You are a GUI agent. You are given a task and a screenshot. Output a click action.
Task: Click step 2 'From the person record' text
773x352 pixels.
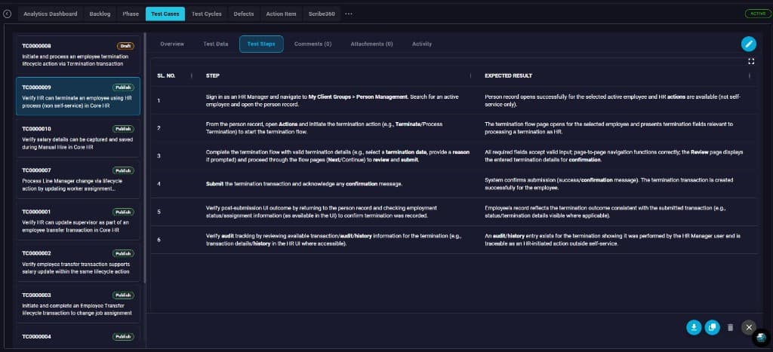click(324, 128)
